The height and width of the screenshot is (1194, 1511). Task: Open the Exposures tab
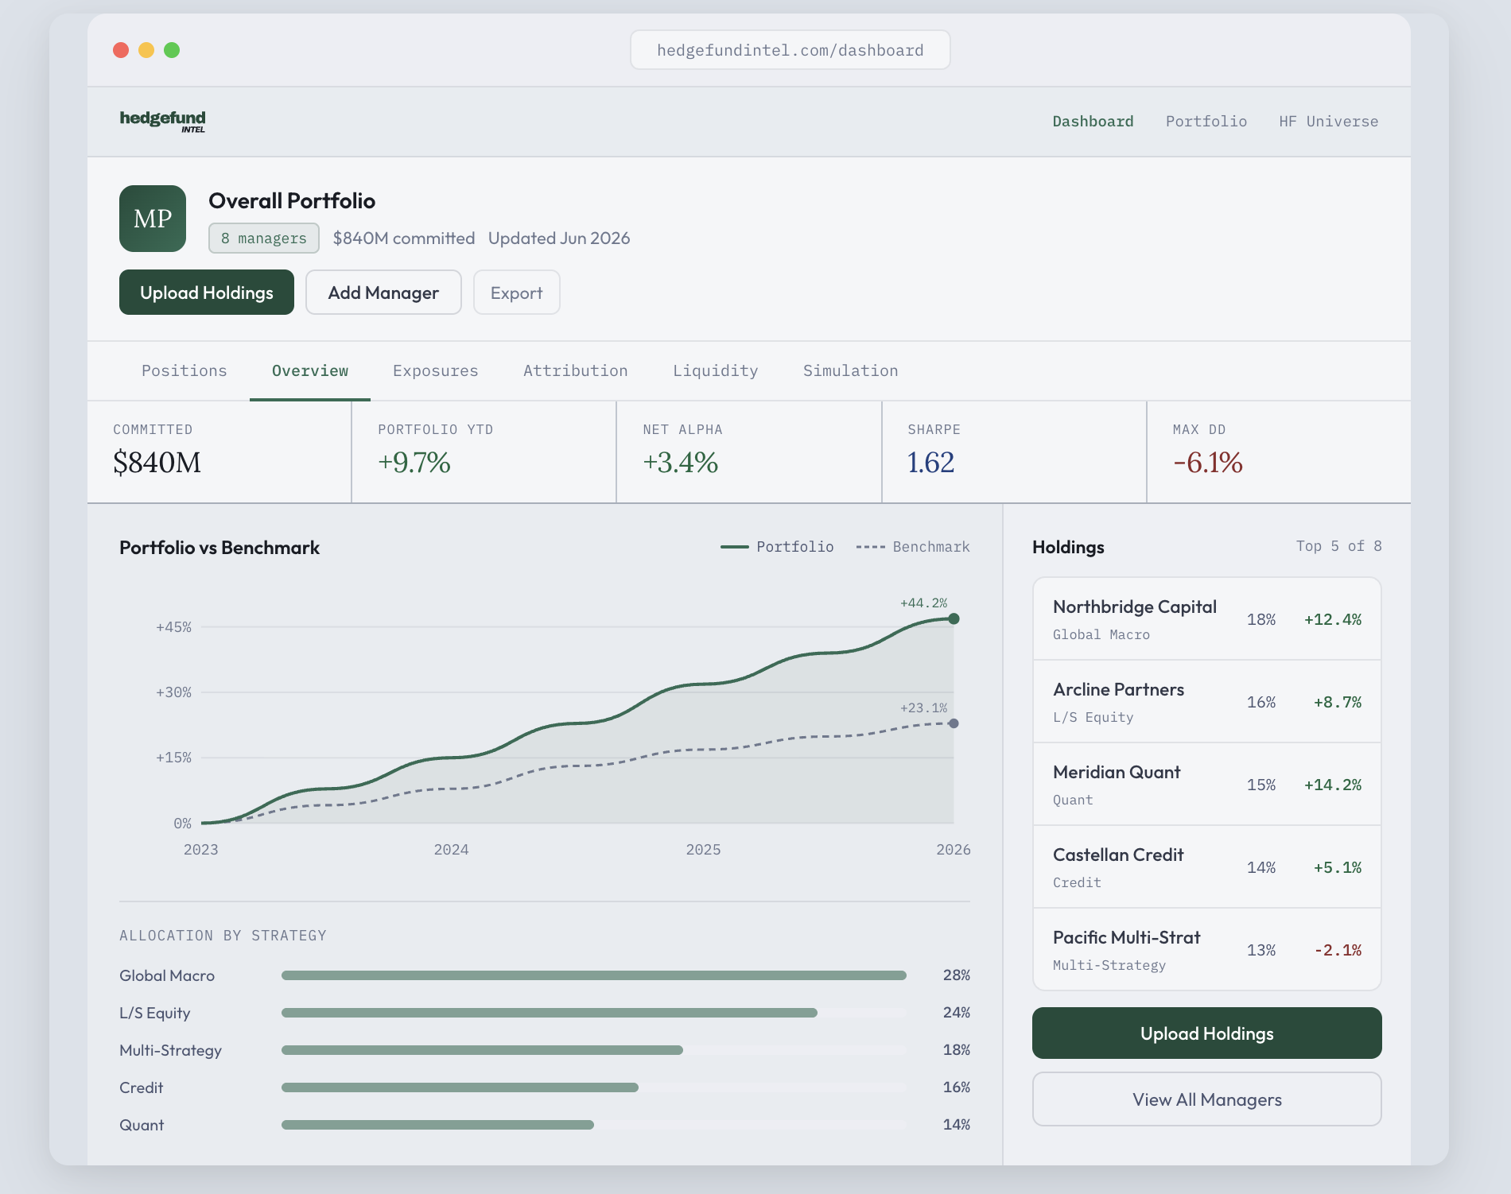click(435, 371)
